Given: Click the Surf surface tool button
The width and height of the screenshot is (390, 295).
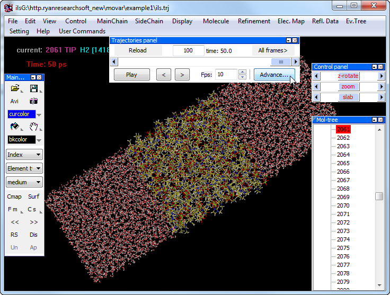Looking at the screenshot, I should coord(33,196).
